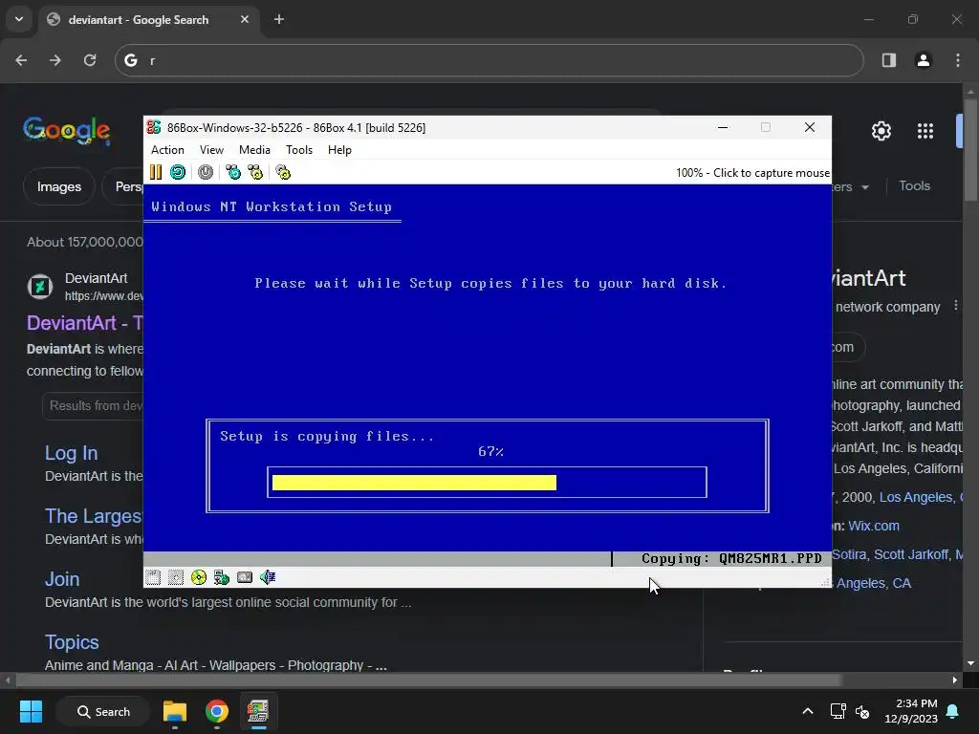Image resolution: width=979 pixels, height=734 pixels.
Task: Open the DeviantArt 'Log In' sitelink
Action: [x=71, y=453]
